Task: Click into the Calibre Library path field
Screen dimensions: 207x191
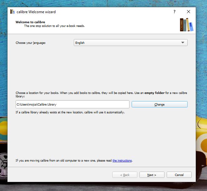Action: [x=73, y=104]
